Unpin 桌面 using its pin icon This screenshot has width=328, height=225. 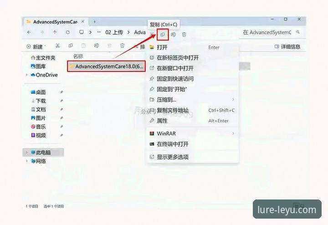click(61, 92)
